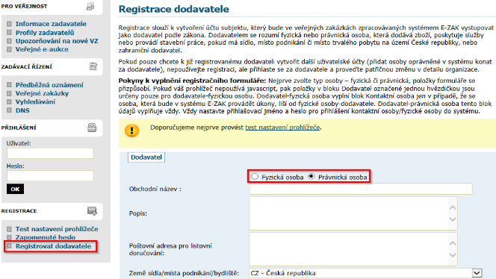Open DNS link in sidebar
Image resolution: width=496 pixels, height=279 pixels.
tap(22, 110)
